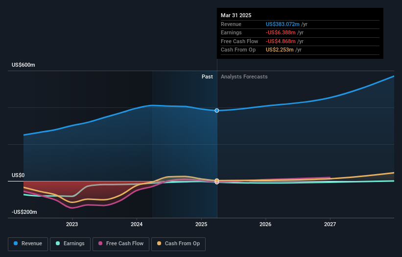Viewport: 402px width, 257px height.
Task: Click the Mar 31 2025 tooltip date
Action: pos(236,15)
